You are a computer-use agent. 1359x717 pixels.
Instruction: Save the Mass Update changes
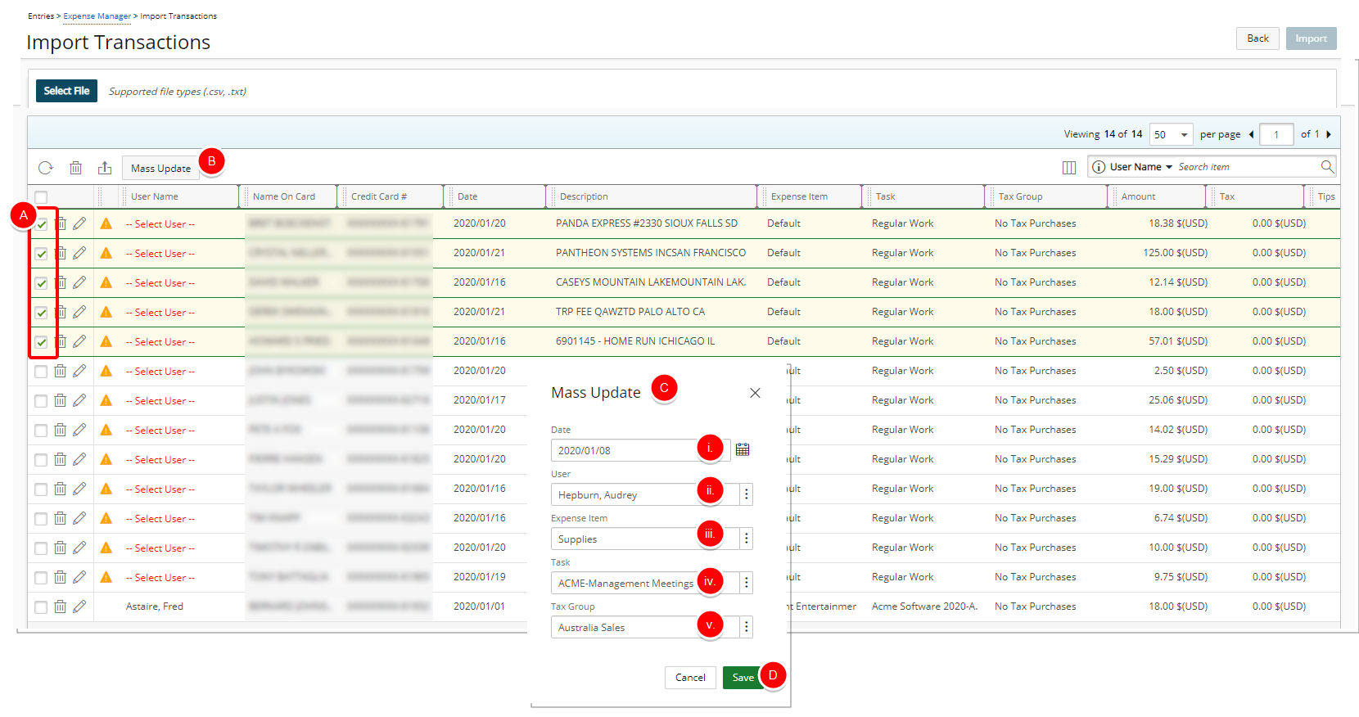[743, 678]
